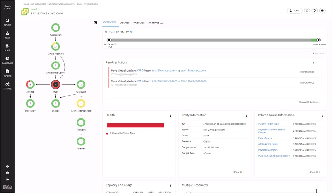
Task: Select the Virtual Data Center node
Action: pos(56,66)
